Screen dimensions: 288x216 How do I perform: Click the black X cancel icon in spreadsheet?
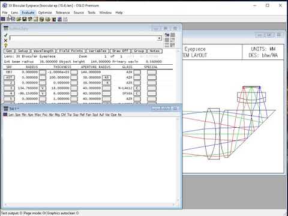click(x=5, y=41)
